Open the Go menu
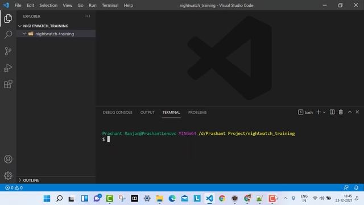The height and width of the screenshot is (205, 364). [80, 5]
